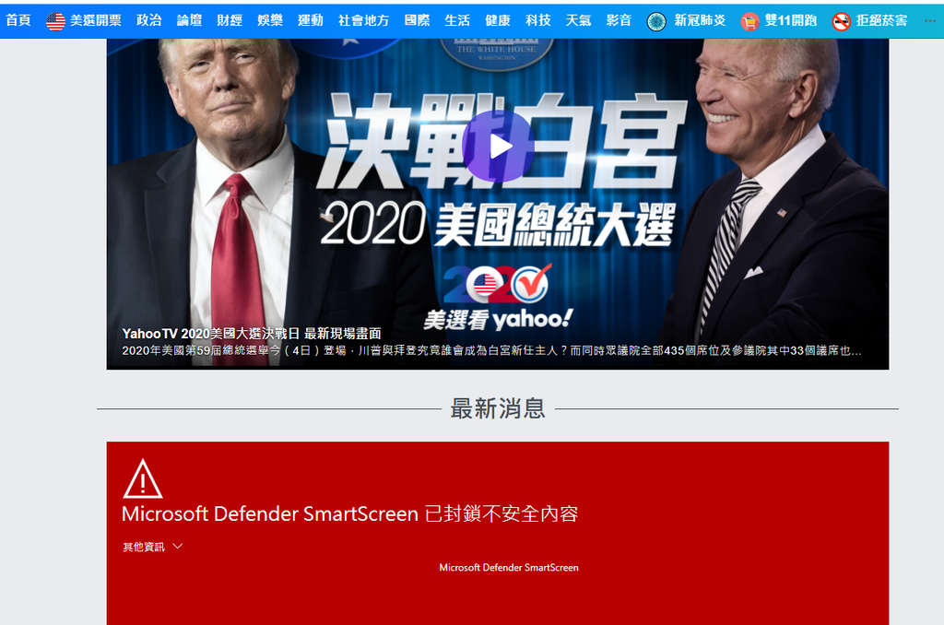The image size is (944, 625).
Task: Open the 政治 news section
Action: tap(148, 20)
